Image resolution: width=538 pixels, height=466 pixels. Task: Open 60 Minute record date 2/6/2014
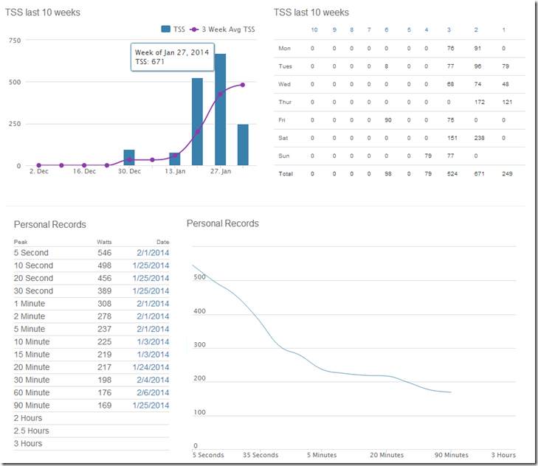pyautogui.click(x=153, y=392)
